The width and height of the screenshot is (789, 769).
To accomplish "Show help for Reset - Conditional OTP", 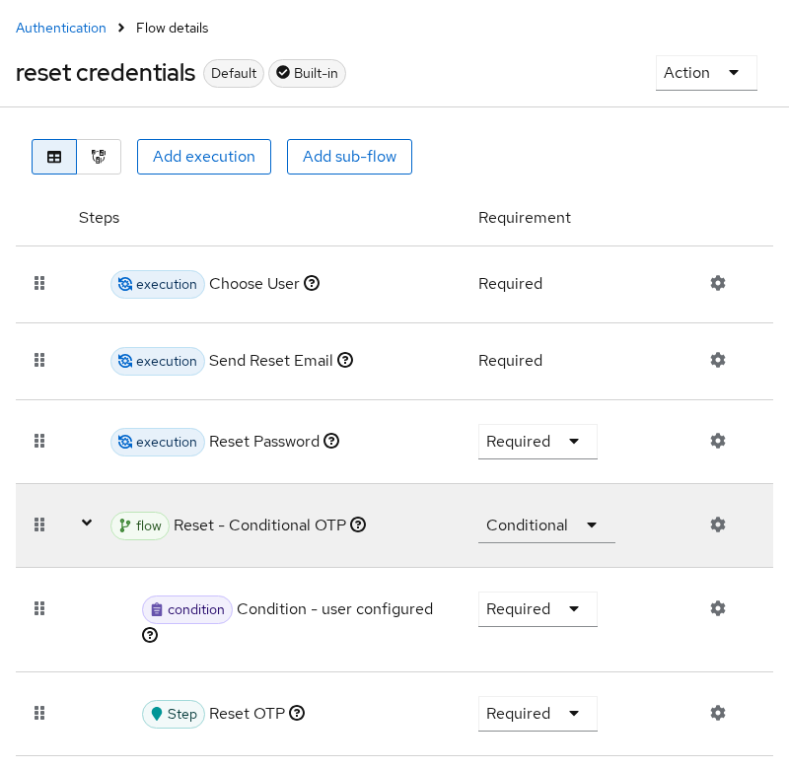I will (x=358, y=524).
